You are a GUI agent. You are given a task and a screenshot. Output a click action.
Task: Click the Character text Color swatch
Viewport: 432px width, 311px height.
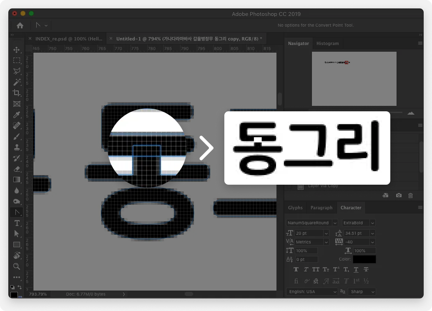point(364,259)
